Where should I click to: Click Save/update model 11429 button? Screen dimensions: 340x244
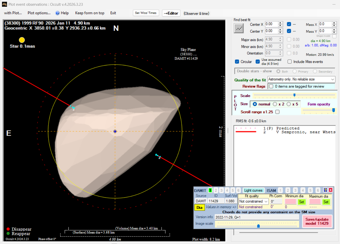317,221
